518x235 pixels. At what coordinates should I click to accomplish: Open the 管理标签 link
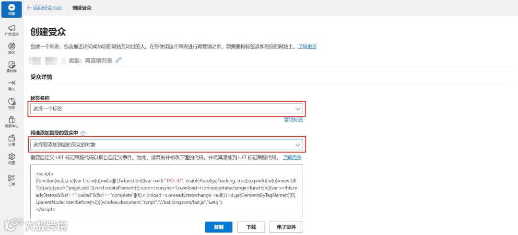point(294,119)
